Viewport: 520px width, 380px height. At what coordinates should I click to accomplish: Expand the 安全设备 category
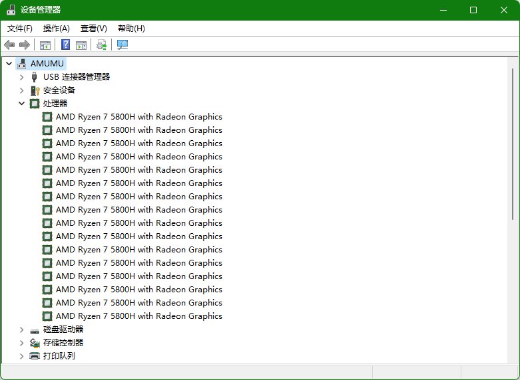click(22, 90)
